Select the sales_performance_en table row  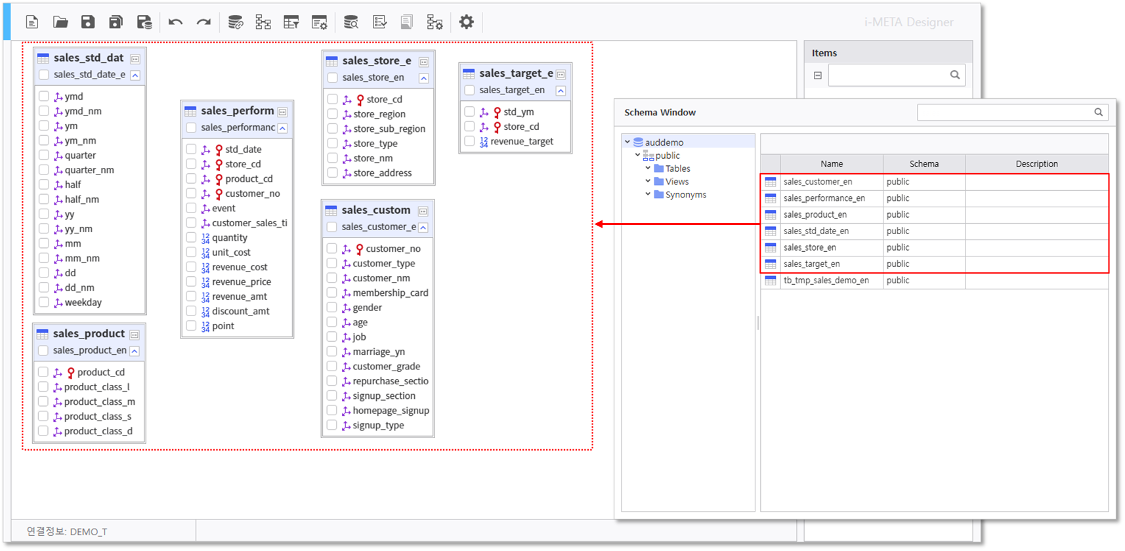pos(935,198)
